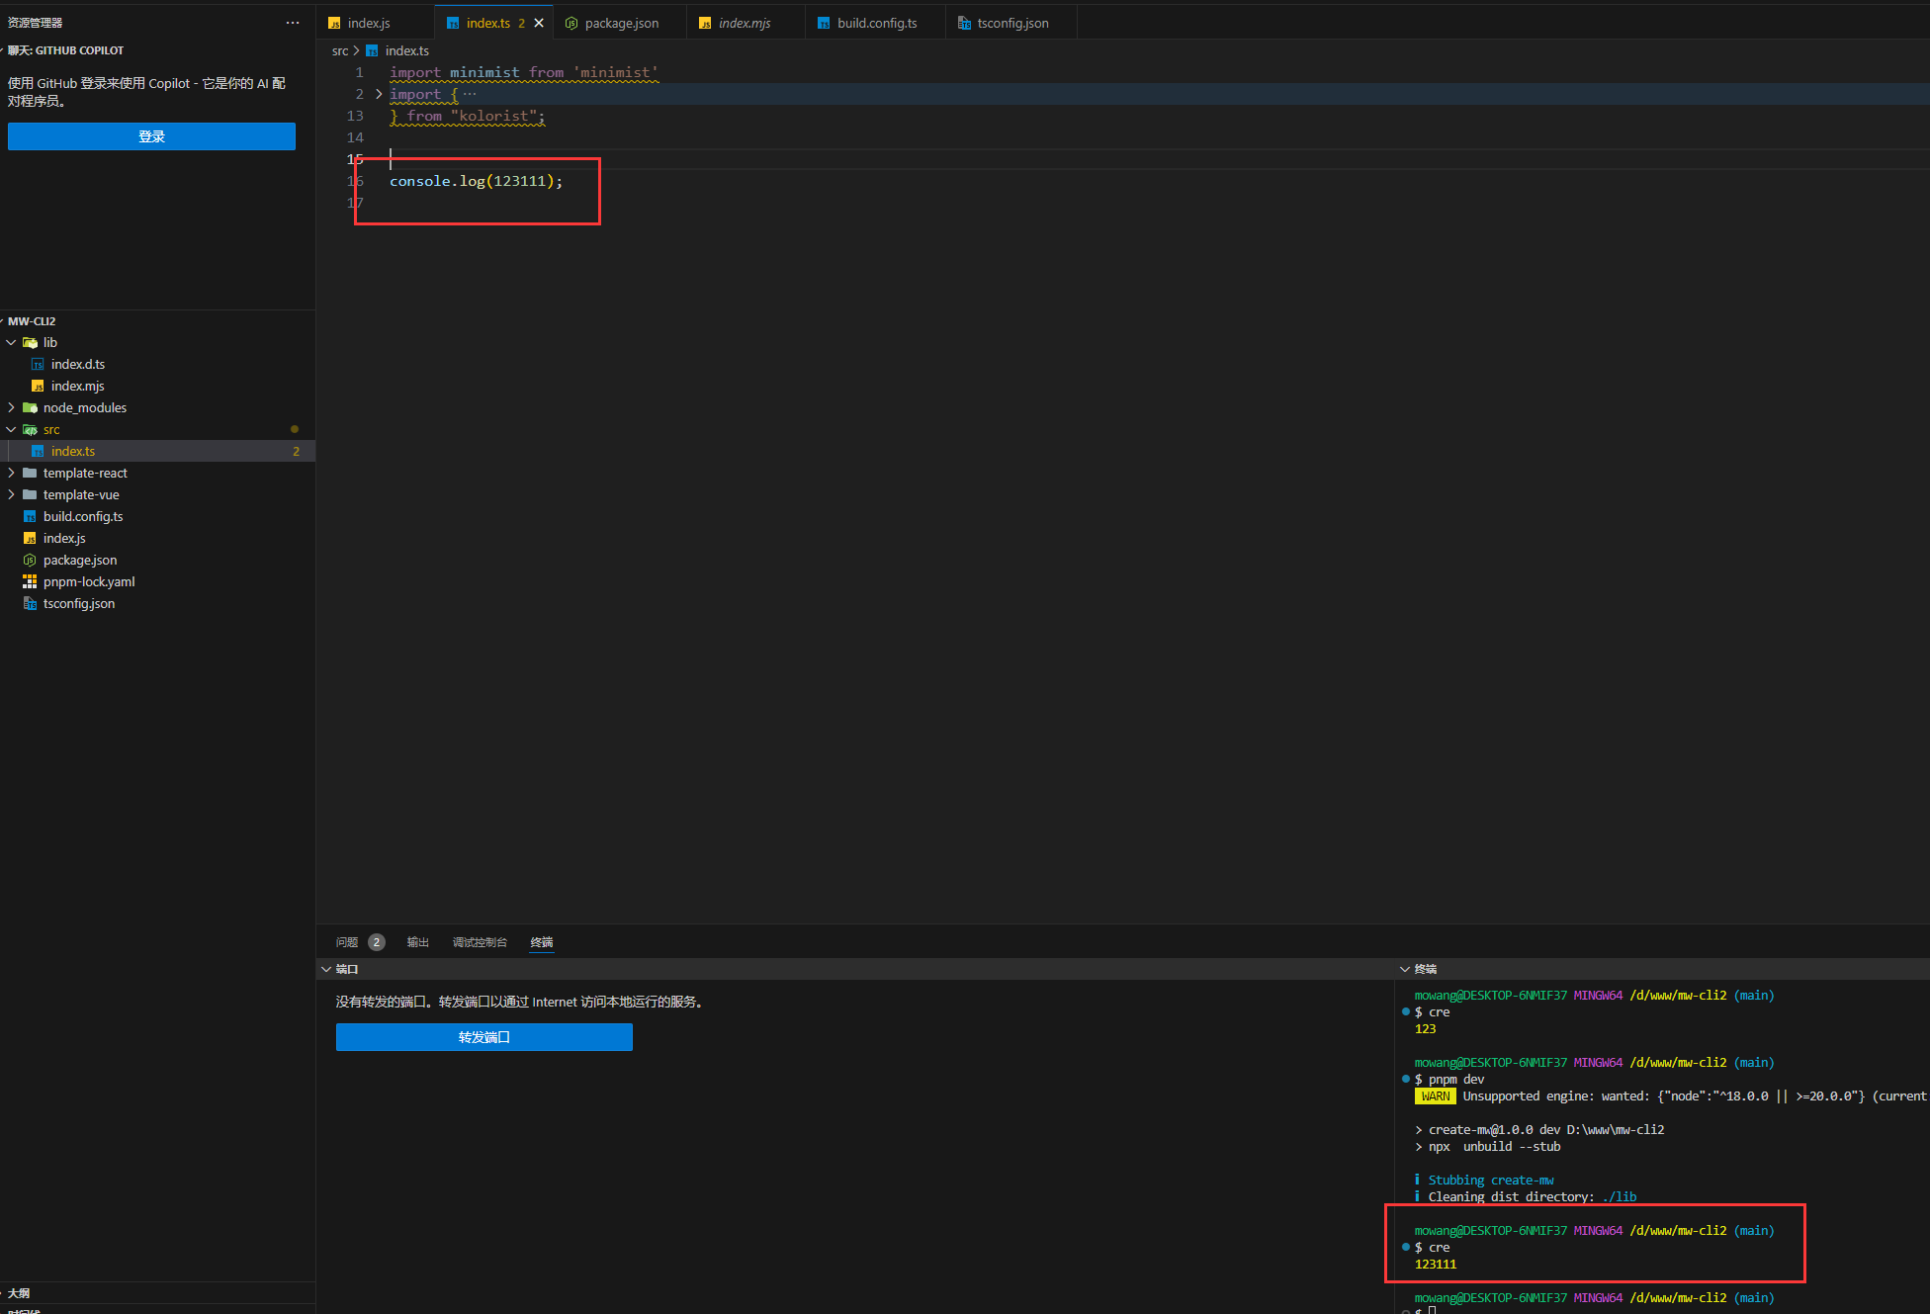The width and height of the screenshot is (1930, 1314).
Task: Click the problems count badge showing 2
Action: click(x=377, y=942)
